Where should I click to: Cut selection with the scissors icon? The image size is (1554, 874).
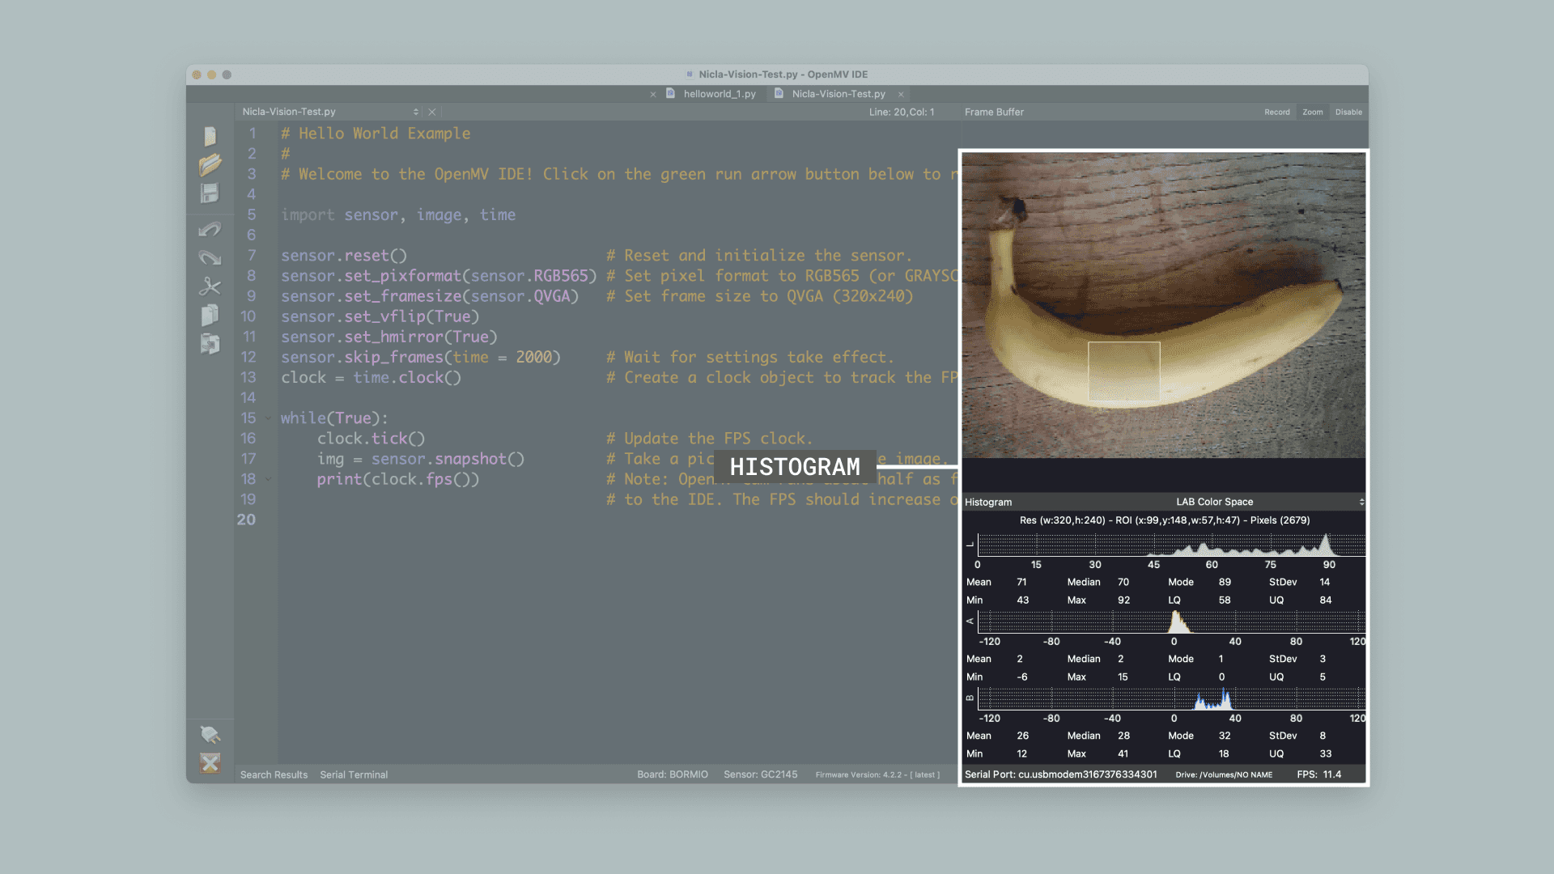coord(210,286)
